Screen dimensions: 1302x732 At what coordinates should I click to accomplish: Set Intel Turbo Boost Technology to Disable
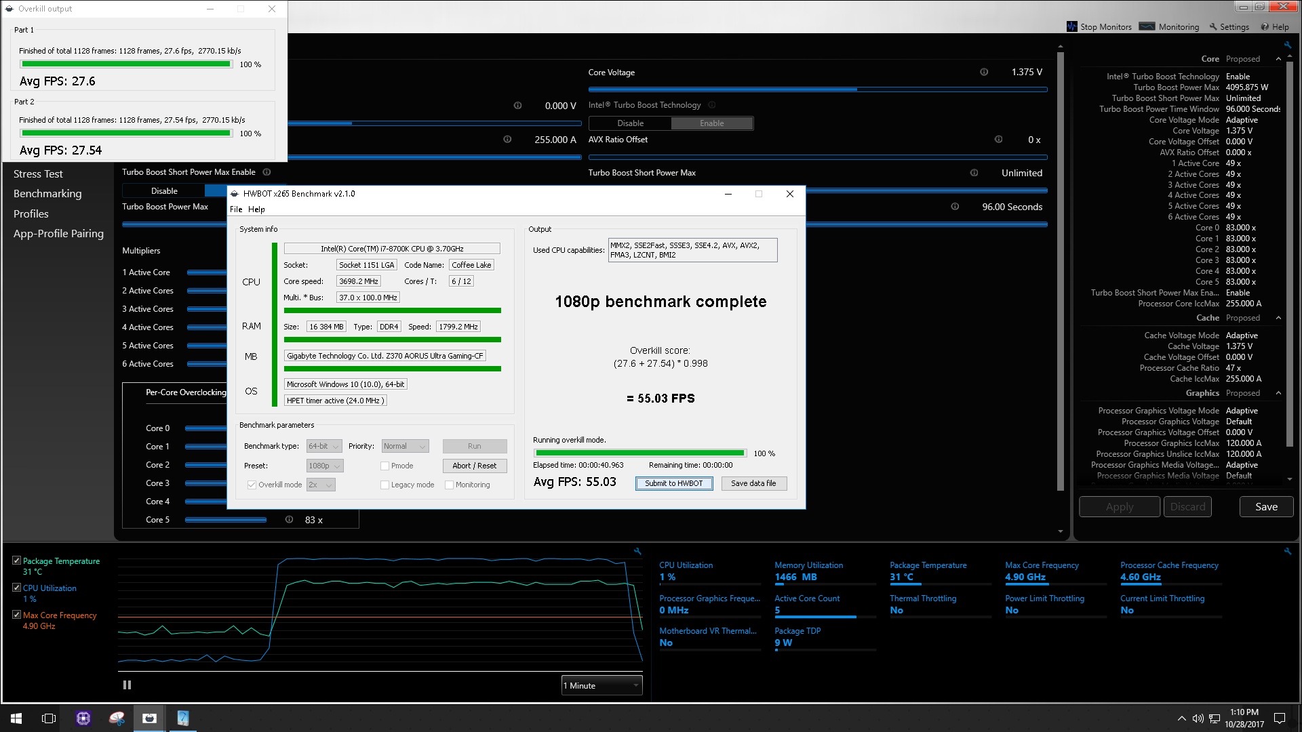tap(630, 123)
